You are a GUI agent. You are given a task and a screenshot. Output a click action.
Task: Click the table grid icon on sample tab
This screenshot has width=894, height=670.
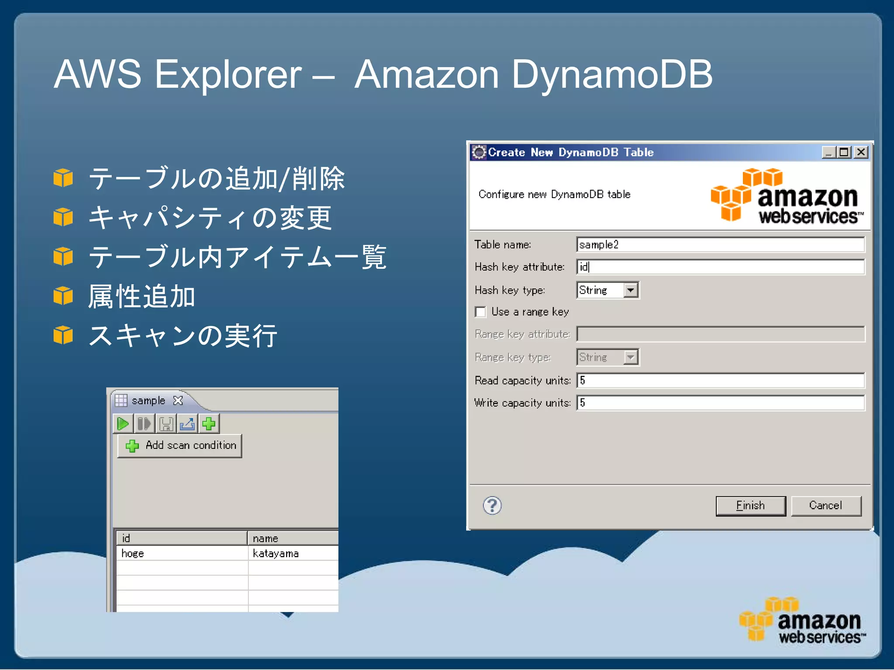[121, 400]
